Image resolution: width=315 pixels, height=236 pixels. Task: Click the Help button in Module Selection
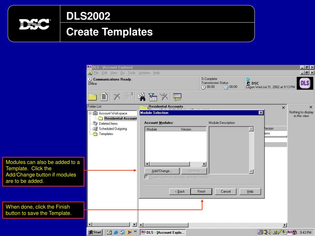click(250, 191)
